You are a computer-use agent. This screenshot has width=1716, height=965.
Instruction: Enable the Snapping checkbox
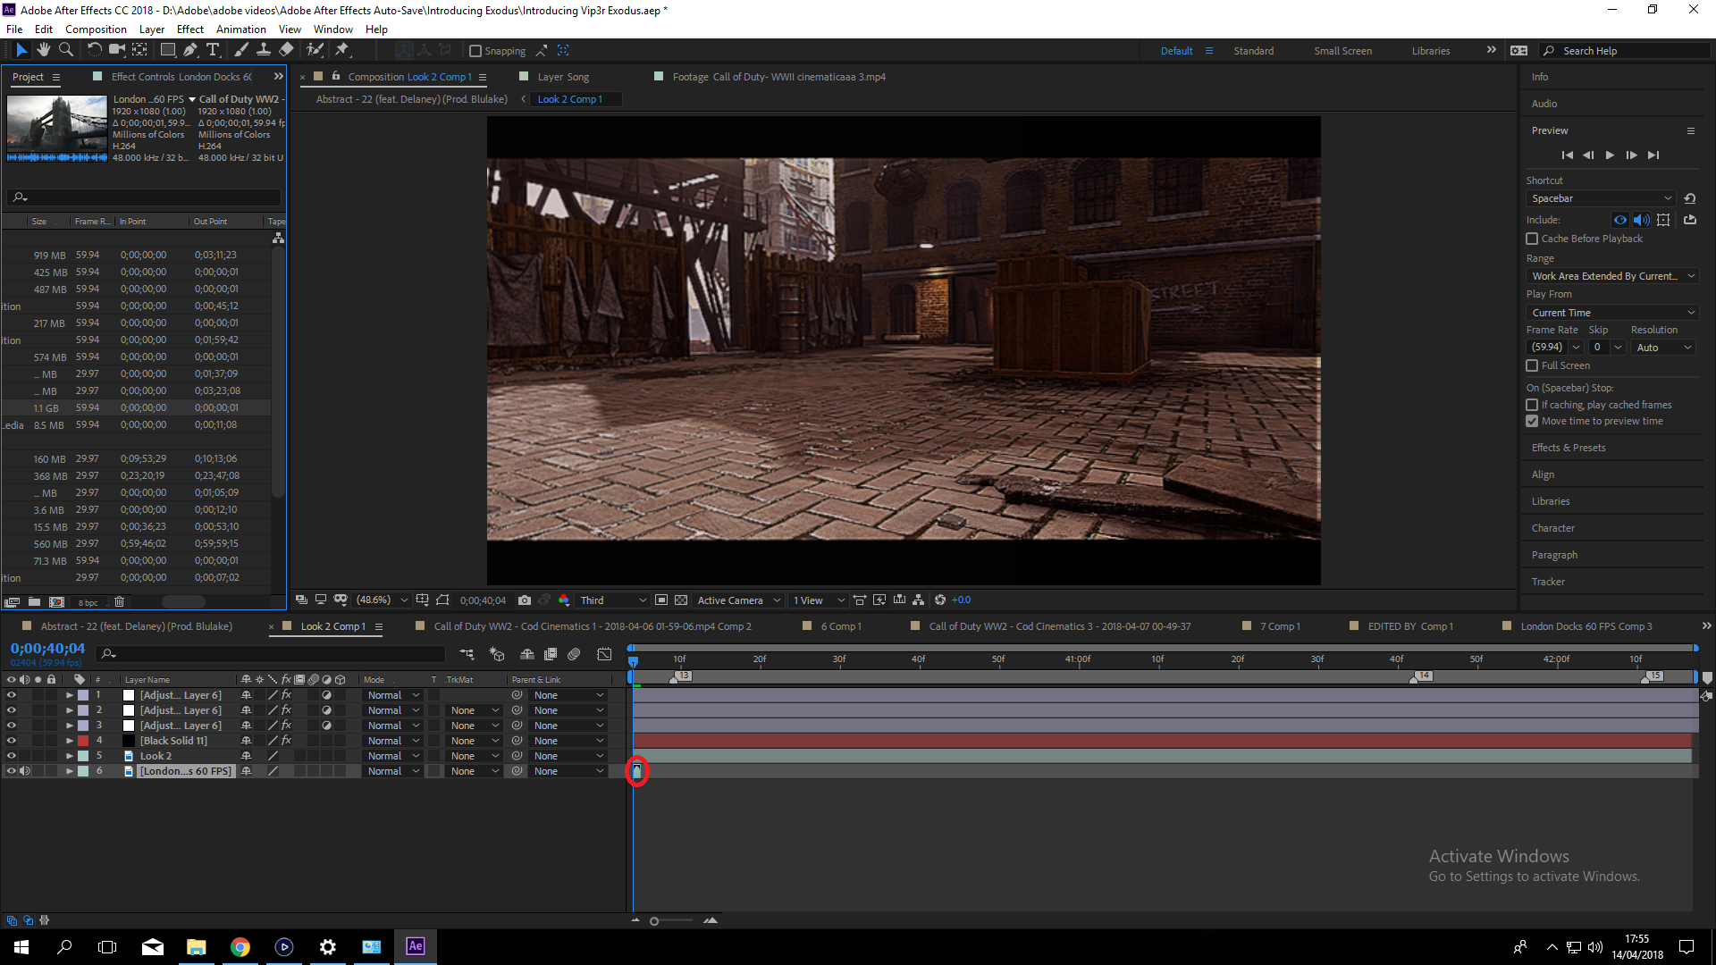point(475,51)
